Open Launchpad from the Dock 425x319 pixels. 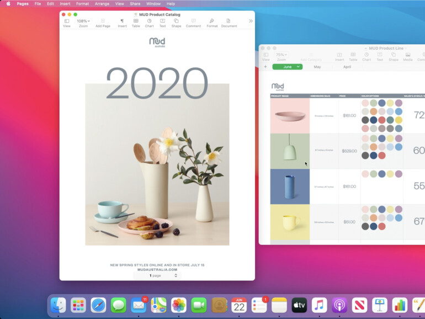point(78,305)
